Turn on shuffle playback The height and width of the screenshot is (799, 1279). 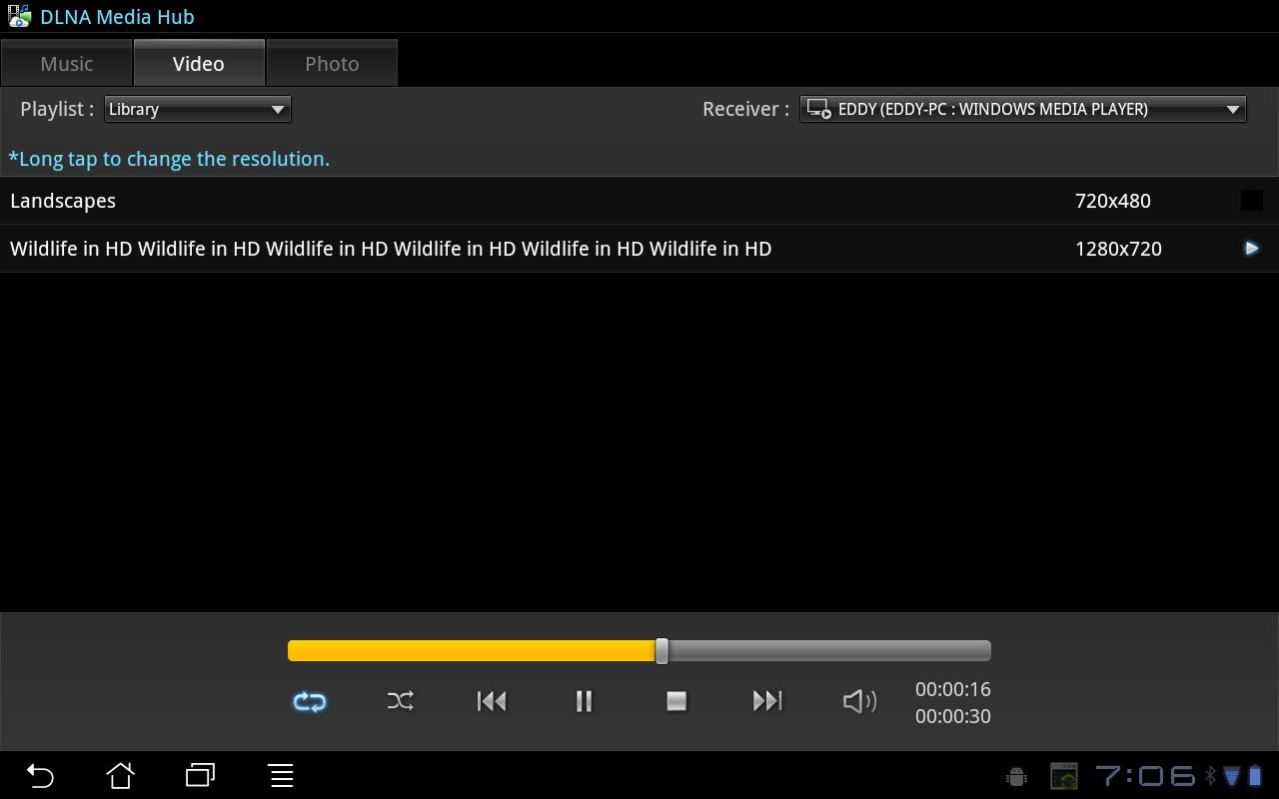click(400, 701)
